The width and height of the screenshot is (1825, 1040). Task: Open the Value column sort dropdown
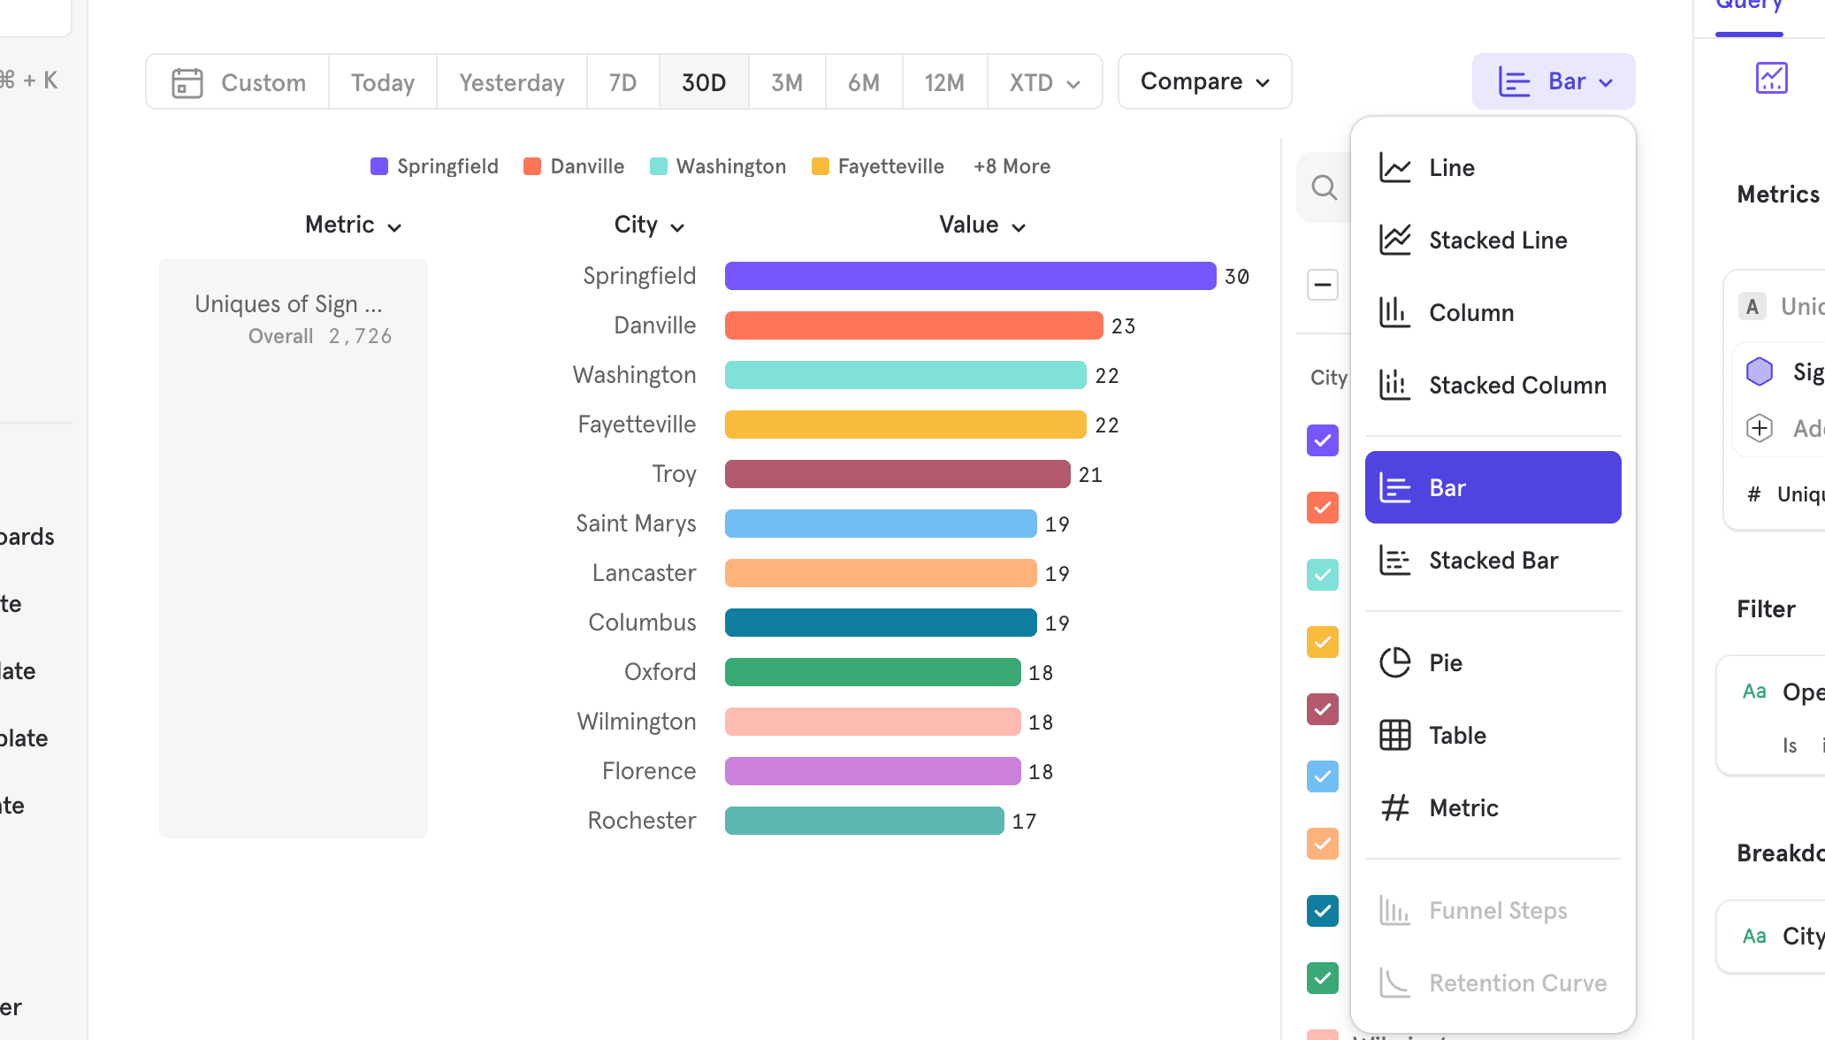[x=1018, y=226]
